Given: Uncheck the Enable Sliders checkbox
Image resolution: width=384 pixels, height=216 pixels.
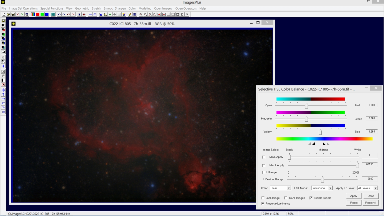Looking at the screenshot, I should [311, 198].
